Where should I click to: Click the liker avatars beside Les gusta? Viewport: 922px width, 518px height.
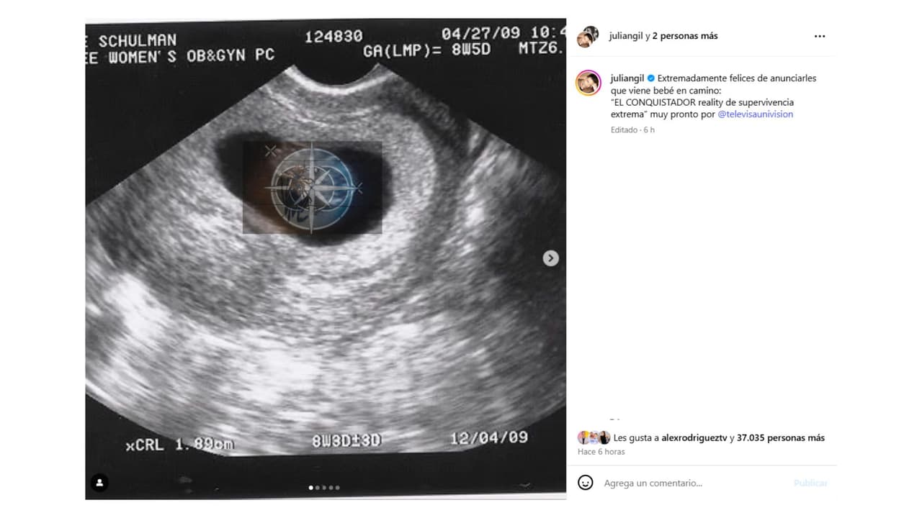[x=594, y=437]
